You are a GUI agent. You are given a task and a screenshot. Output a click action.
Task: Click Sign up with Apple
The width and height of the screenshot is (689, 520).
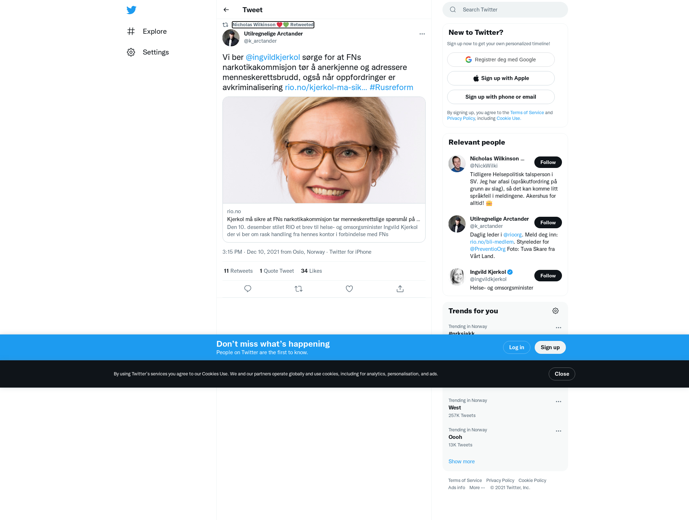501,78
